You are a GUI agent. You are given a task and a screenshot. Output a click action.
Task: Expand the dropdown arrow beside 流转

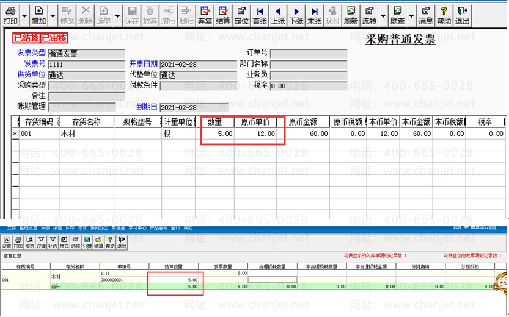pos(383,16)
